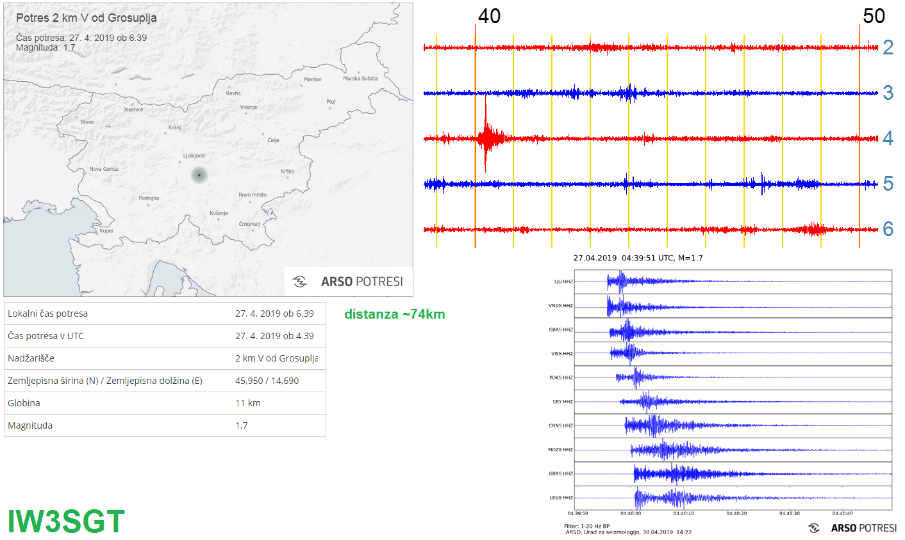Viewport: 905px width, 540px height.
Task: Click the Nadžarišče value 2 km V od Grosuplja
Action: tap(276, 358)
